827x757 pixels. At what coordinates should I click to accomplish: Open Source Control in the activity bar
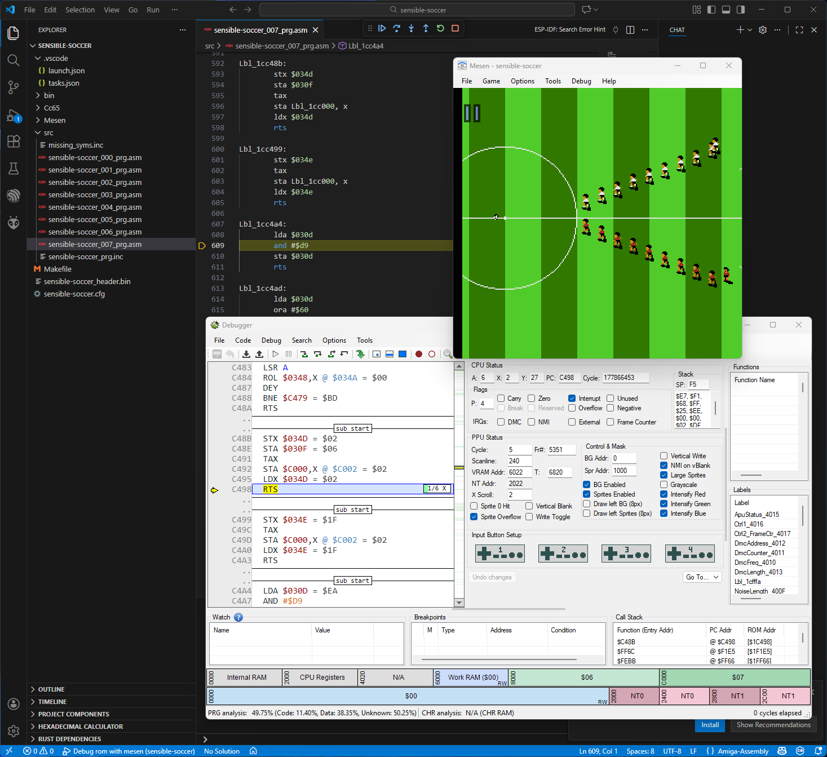point(14,87)
